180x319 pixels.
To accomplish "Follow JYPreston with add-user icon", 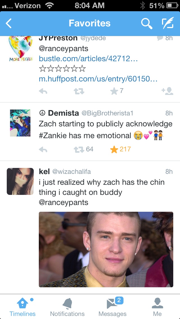I will (x=167, y=91).
